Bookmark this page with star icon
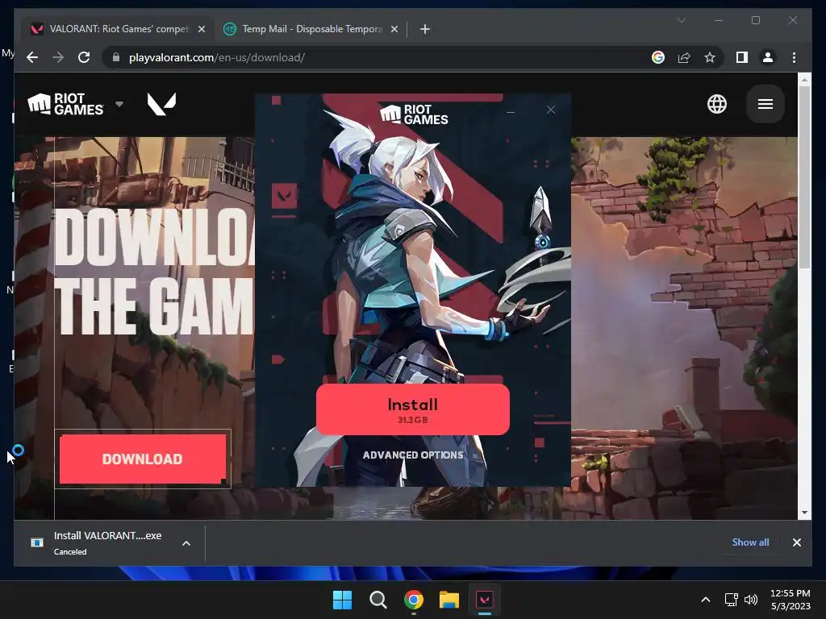The width and height of the screenshot is (826, 619). 710,57
